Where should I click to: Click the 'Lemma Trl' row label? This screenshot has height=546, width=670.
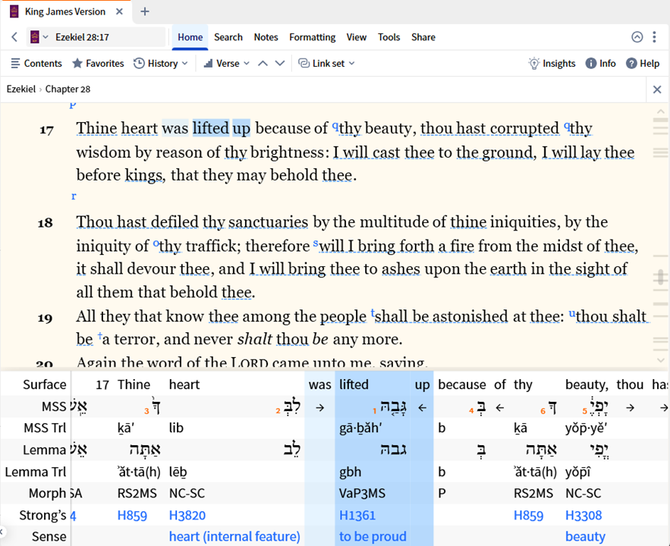coord(36,472)
